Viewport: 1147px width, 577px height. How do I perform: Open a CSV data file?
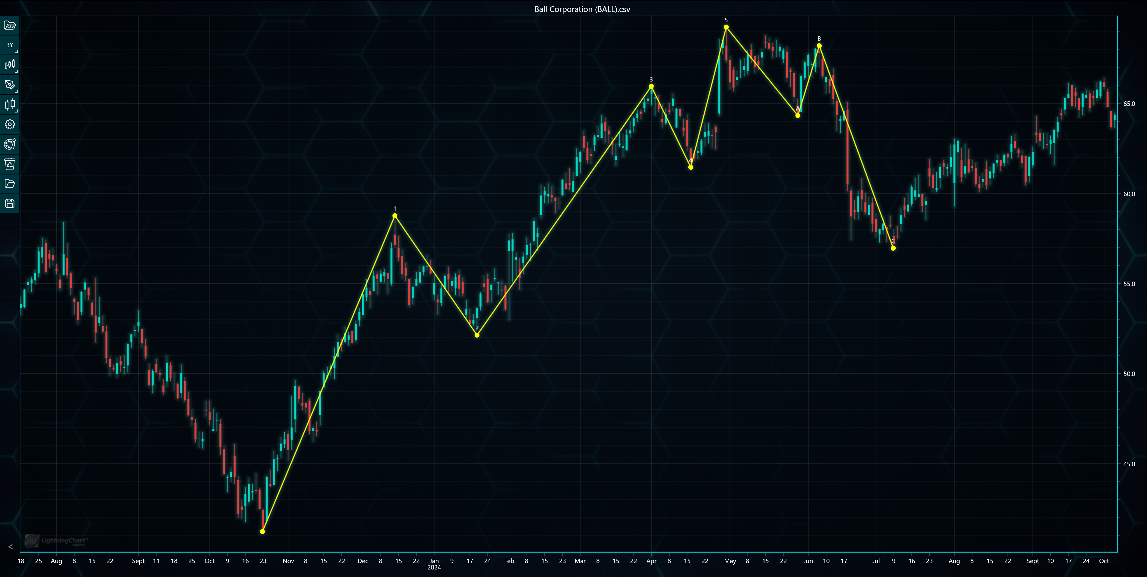(x=10, y=25)
